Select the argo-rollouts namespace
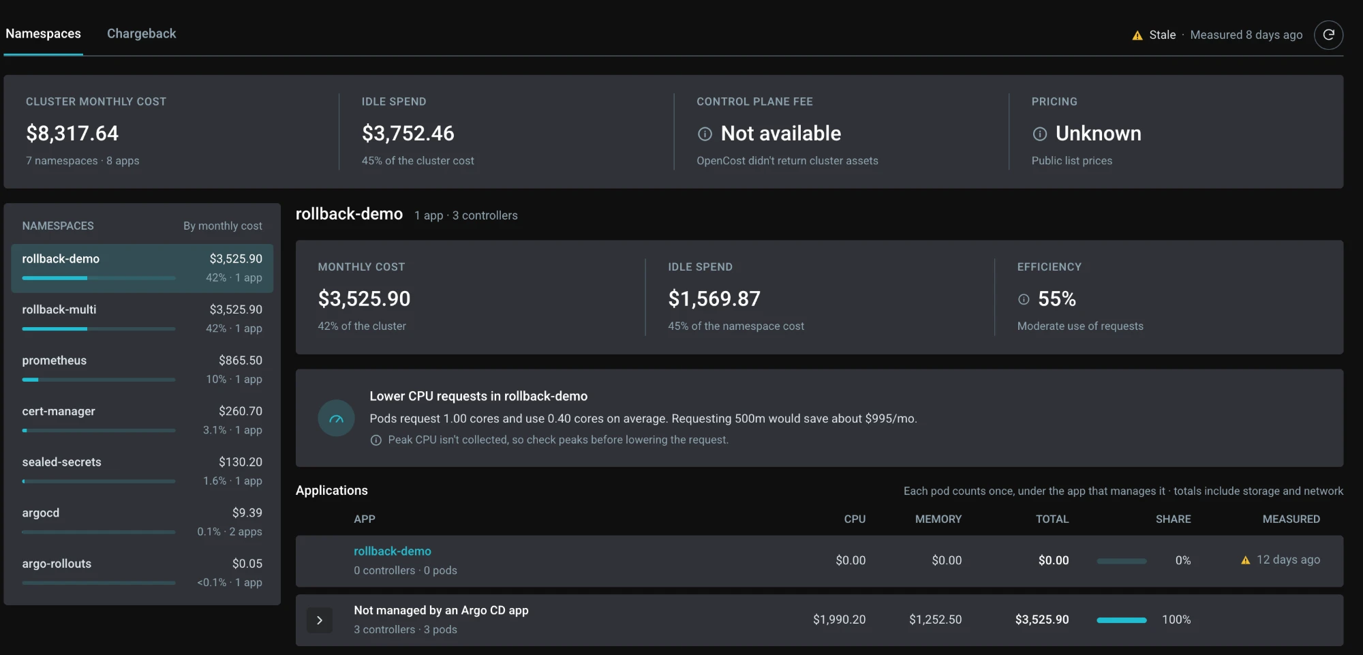The height and width of the screenshot is (655, 1363). coord(142,573)
